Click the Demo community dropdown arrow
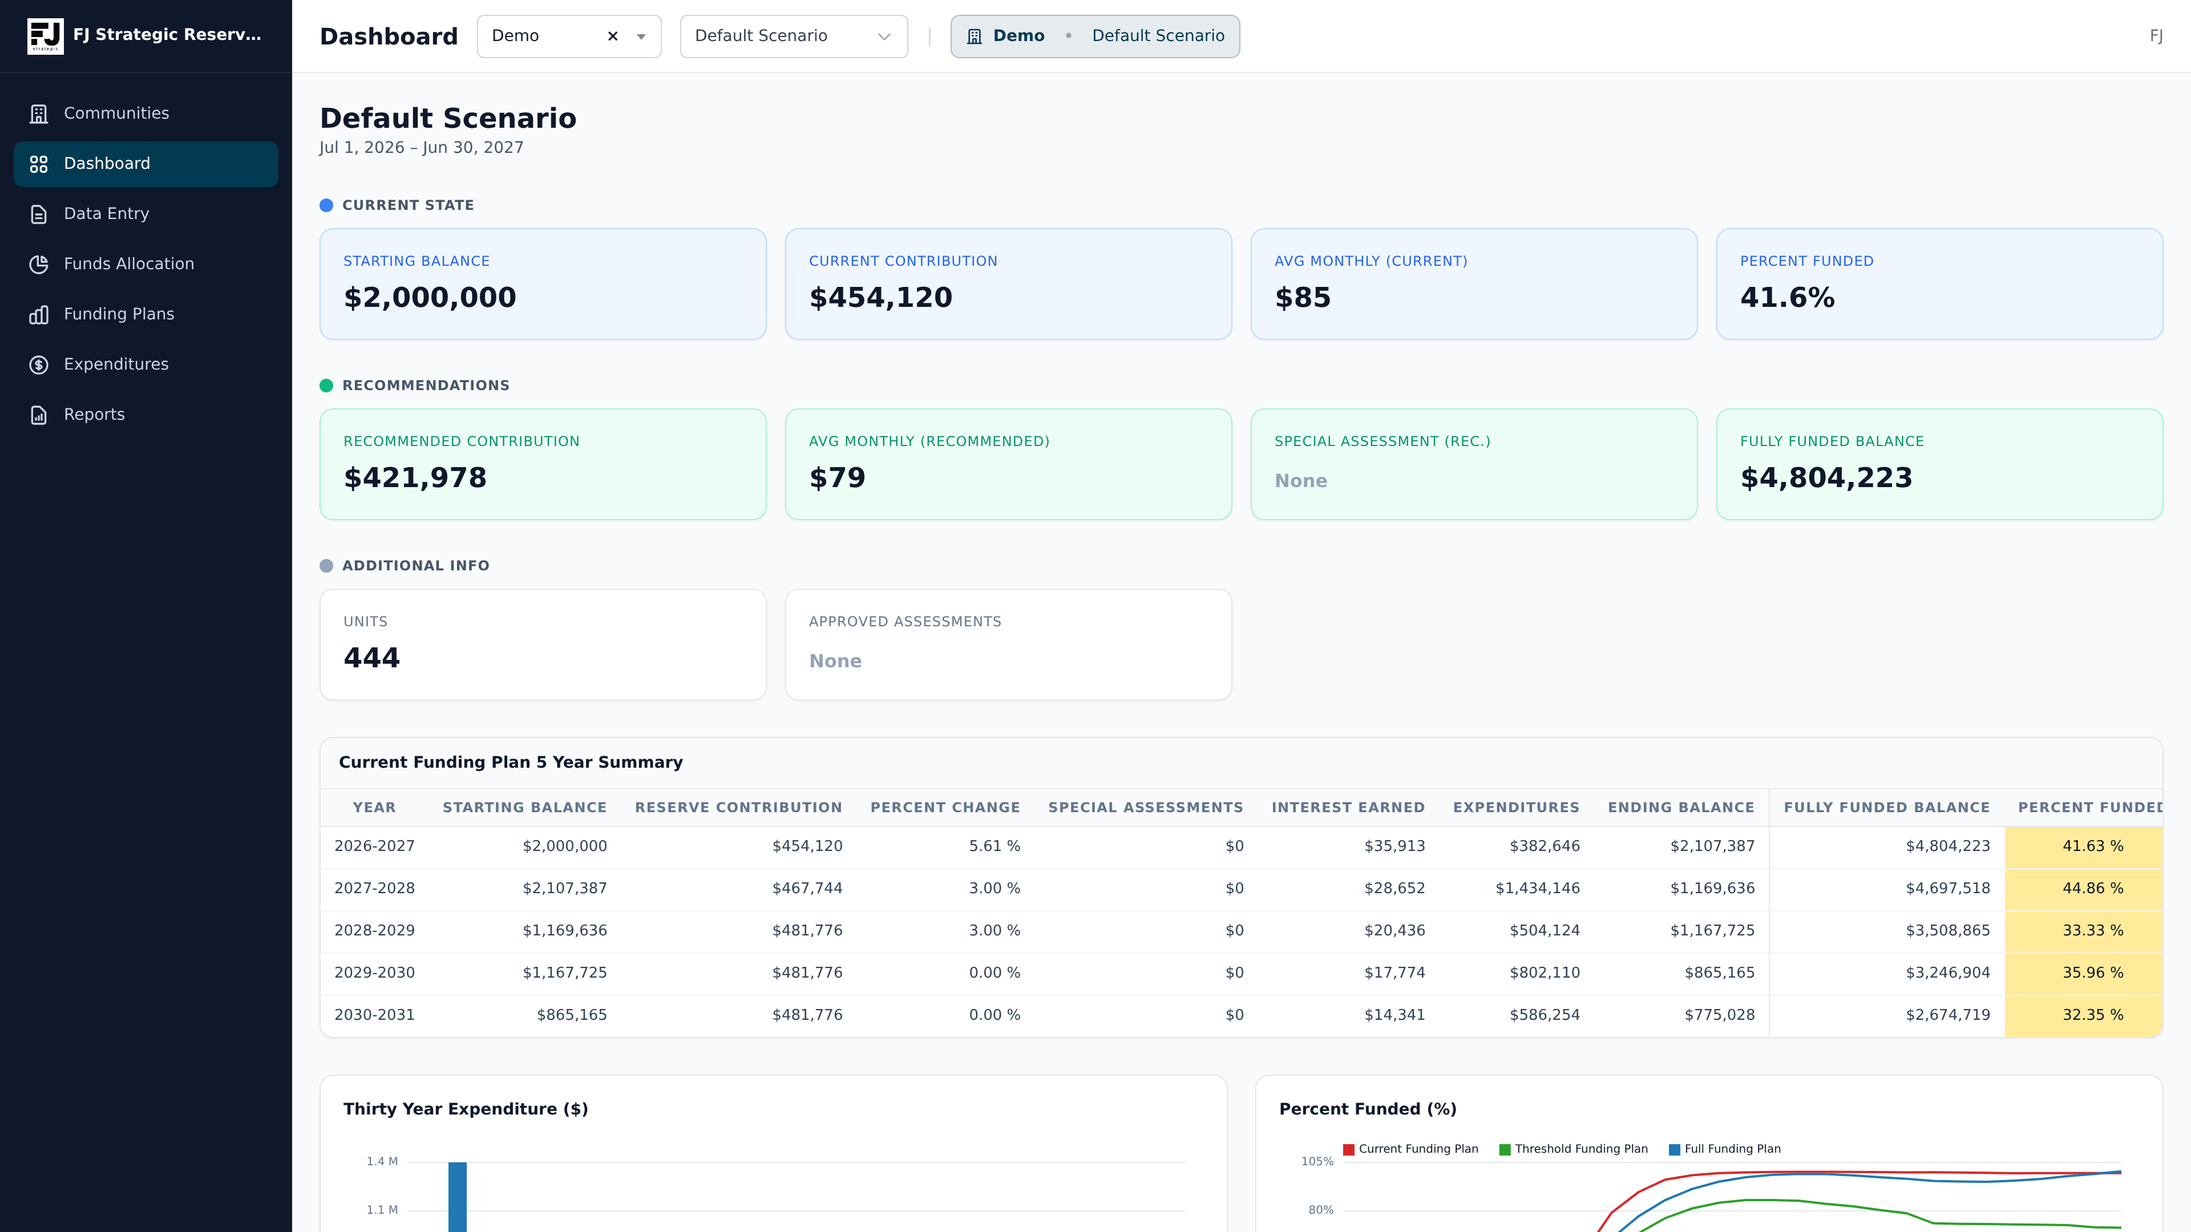The height and width of the screenshot is (1232, 2191). click(x=641, y=37)
